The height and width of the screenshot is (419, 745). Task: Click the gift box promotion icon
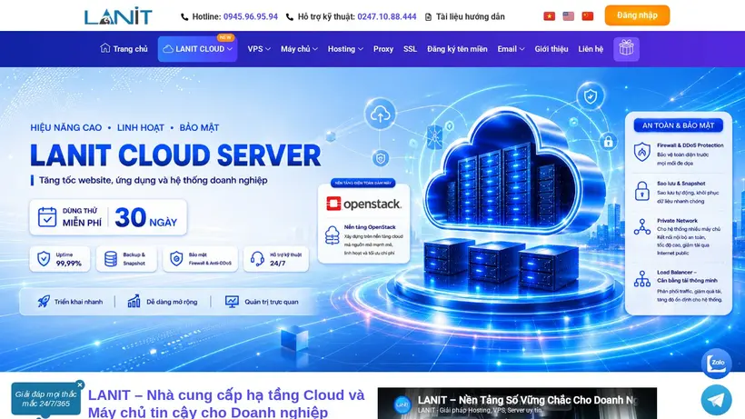(x=626, y=49)
